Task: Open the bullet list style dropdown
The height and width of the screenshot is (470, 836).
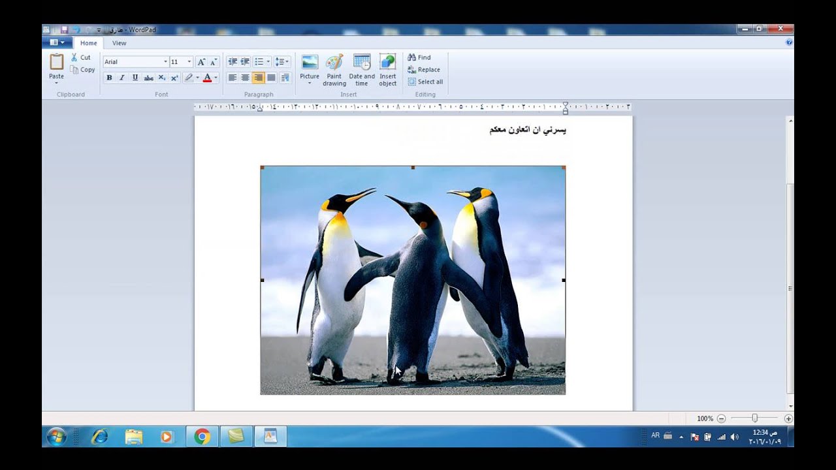Action: click(x=268, y=62)
